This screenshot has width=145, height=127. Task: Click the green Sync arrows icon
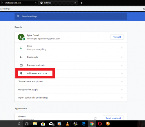click(21, 48)
